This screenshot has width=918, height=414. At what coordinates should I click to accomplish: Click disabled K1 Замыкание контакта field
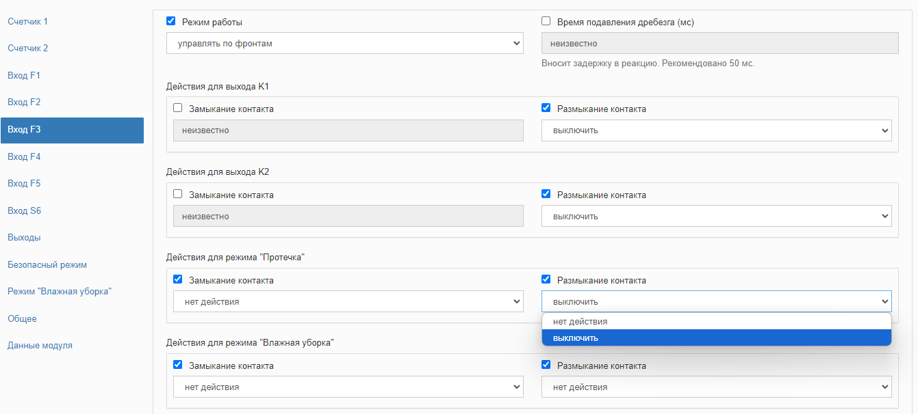348,130
